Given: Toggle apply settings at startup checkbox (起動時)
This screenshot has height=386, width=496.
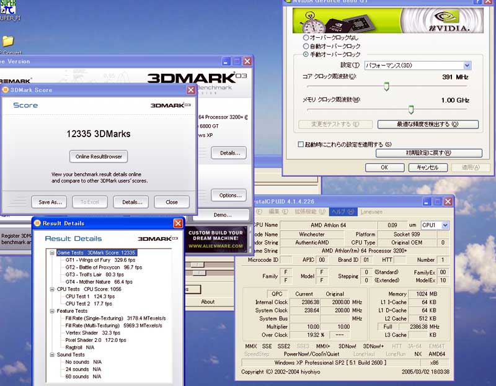Looking at the screenshot, I should click(x=301, y=145).
